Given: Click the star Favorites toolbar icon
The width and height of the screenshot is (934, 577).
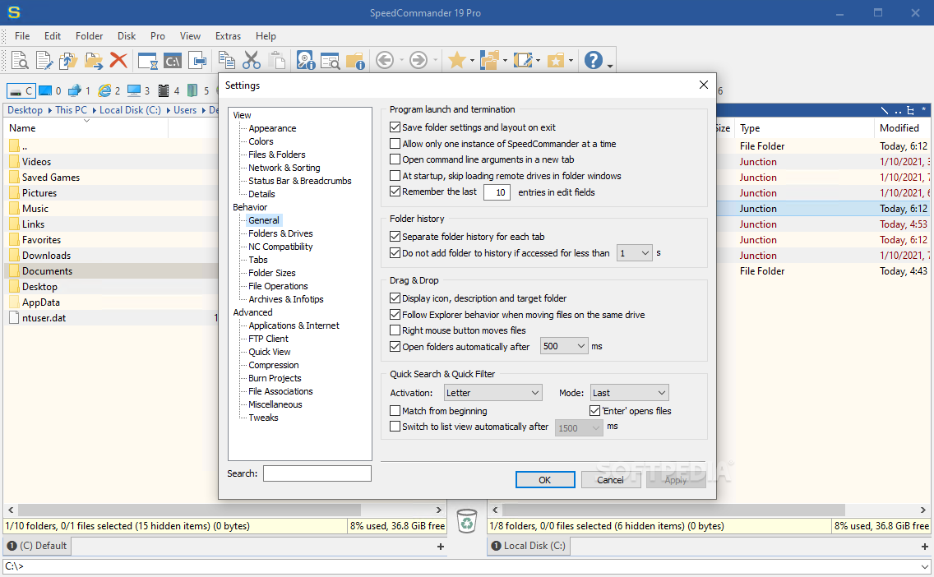Looking at the screenshot, I should [x=457, y=60].
